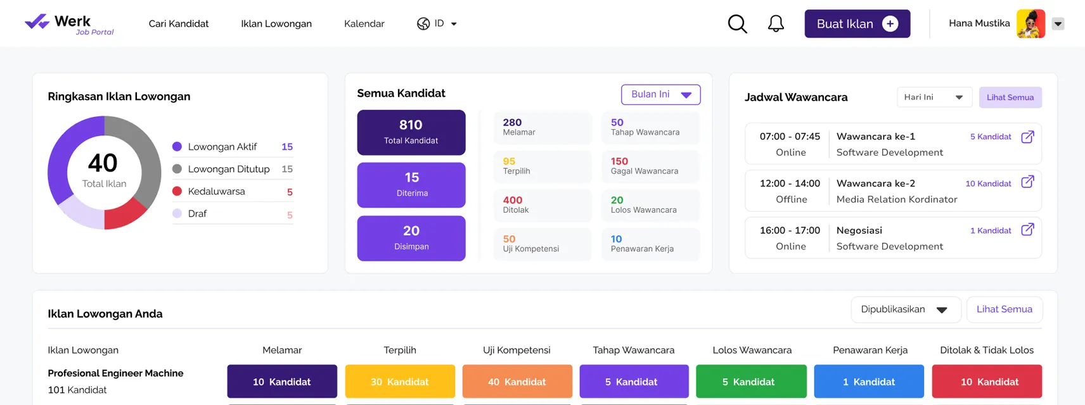Click Lihat Semua in Jadwal Wawancara
This screenshot has height=405, width=1085.
pyautogui.click(x=1010, y=97)
